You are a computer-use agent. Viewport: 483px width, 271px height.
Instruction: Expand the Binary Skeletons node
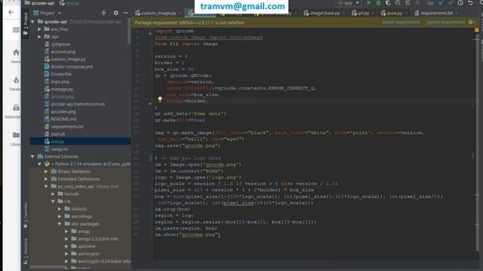coord(46,172)
